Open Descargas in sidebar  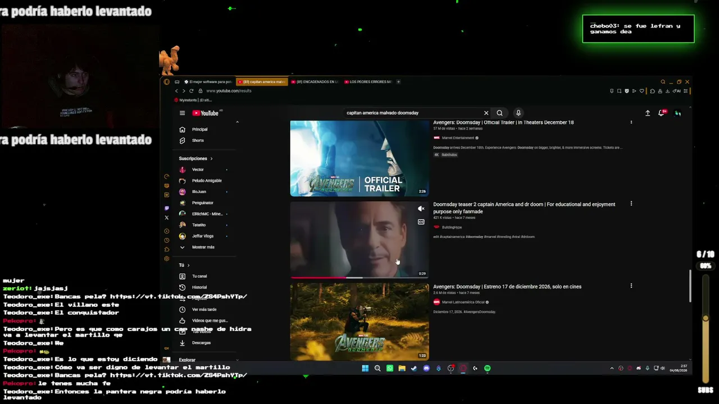201,343
